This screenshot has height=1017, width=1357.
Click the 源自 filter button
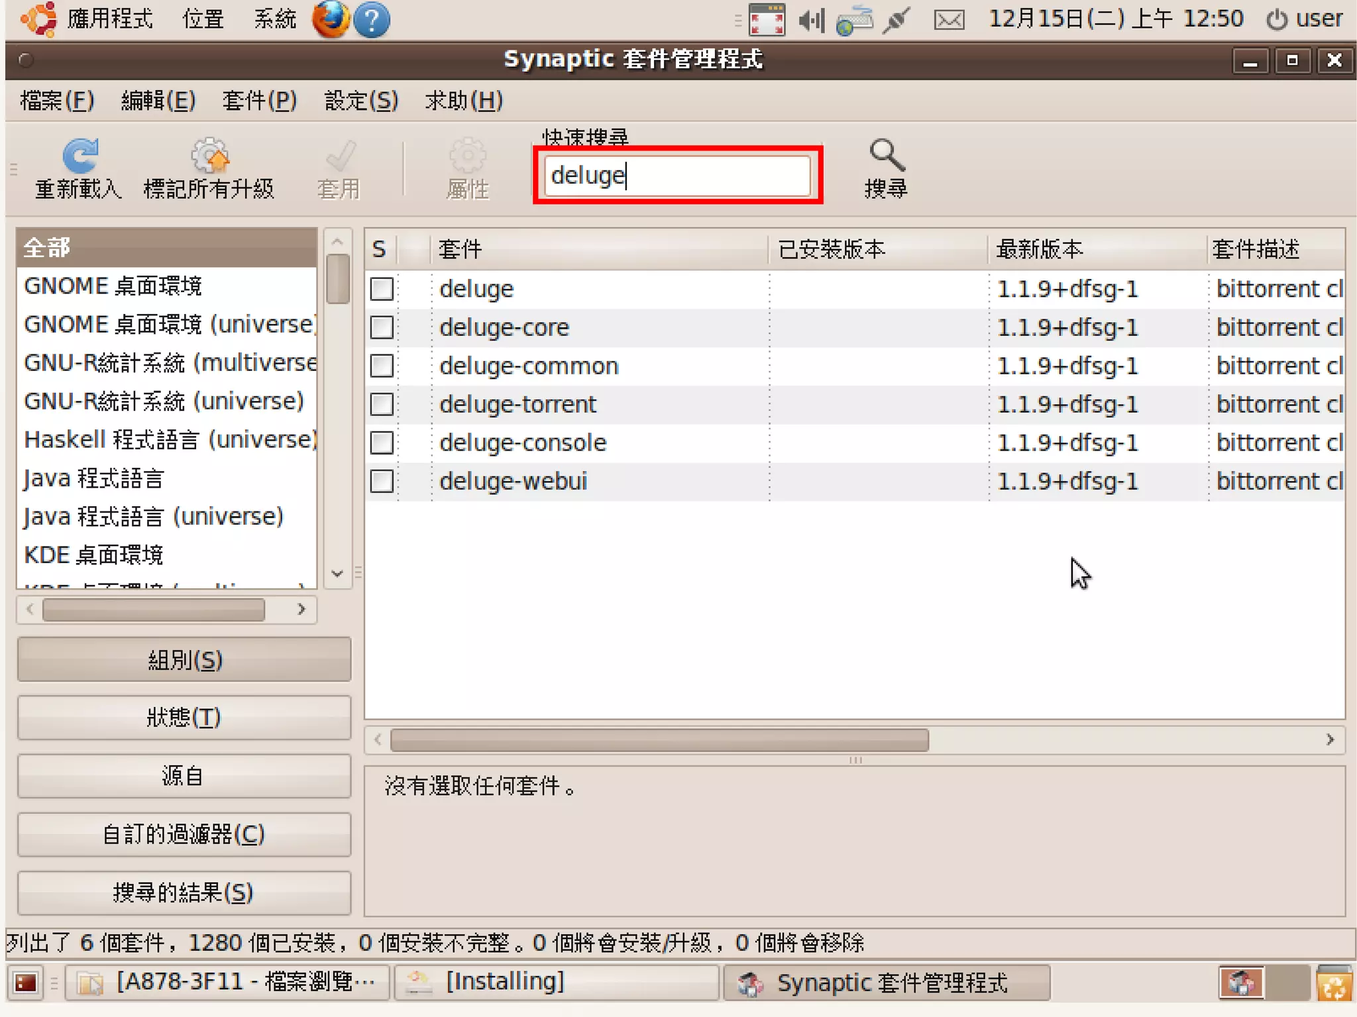pyautogui.click(x=184, y=776)
